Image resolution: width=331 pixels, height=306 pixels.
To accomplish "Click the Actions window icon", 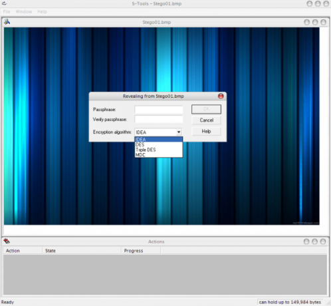I will 7,241.
